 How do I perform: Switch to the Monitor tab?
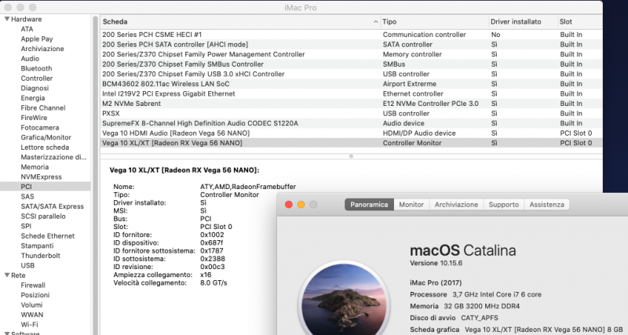[x=411, y=205]
